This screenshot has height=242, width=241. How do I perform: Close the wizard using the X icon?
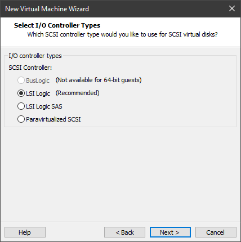pyautogui.click(x=232, y=8)
